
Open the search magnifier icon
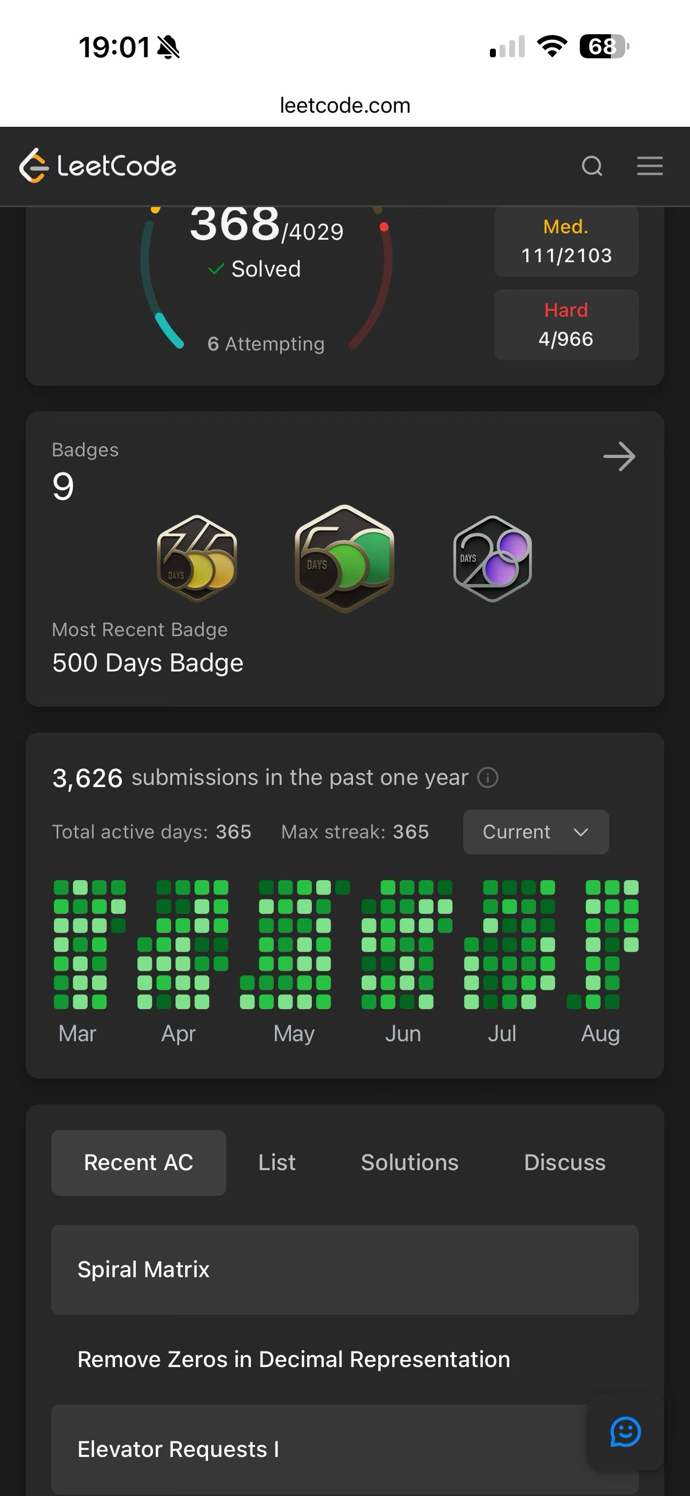click(x=592, y=166)
